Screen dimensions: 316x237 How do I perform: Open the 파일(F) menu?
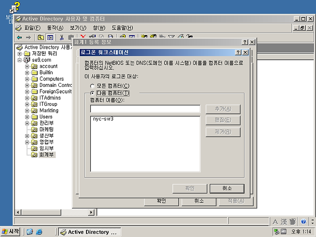coord(32,28)
